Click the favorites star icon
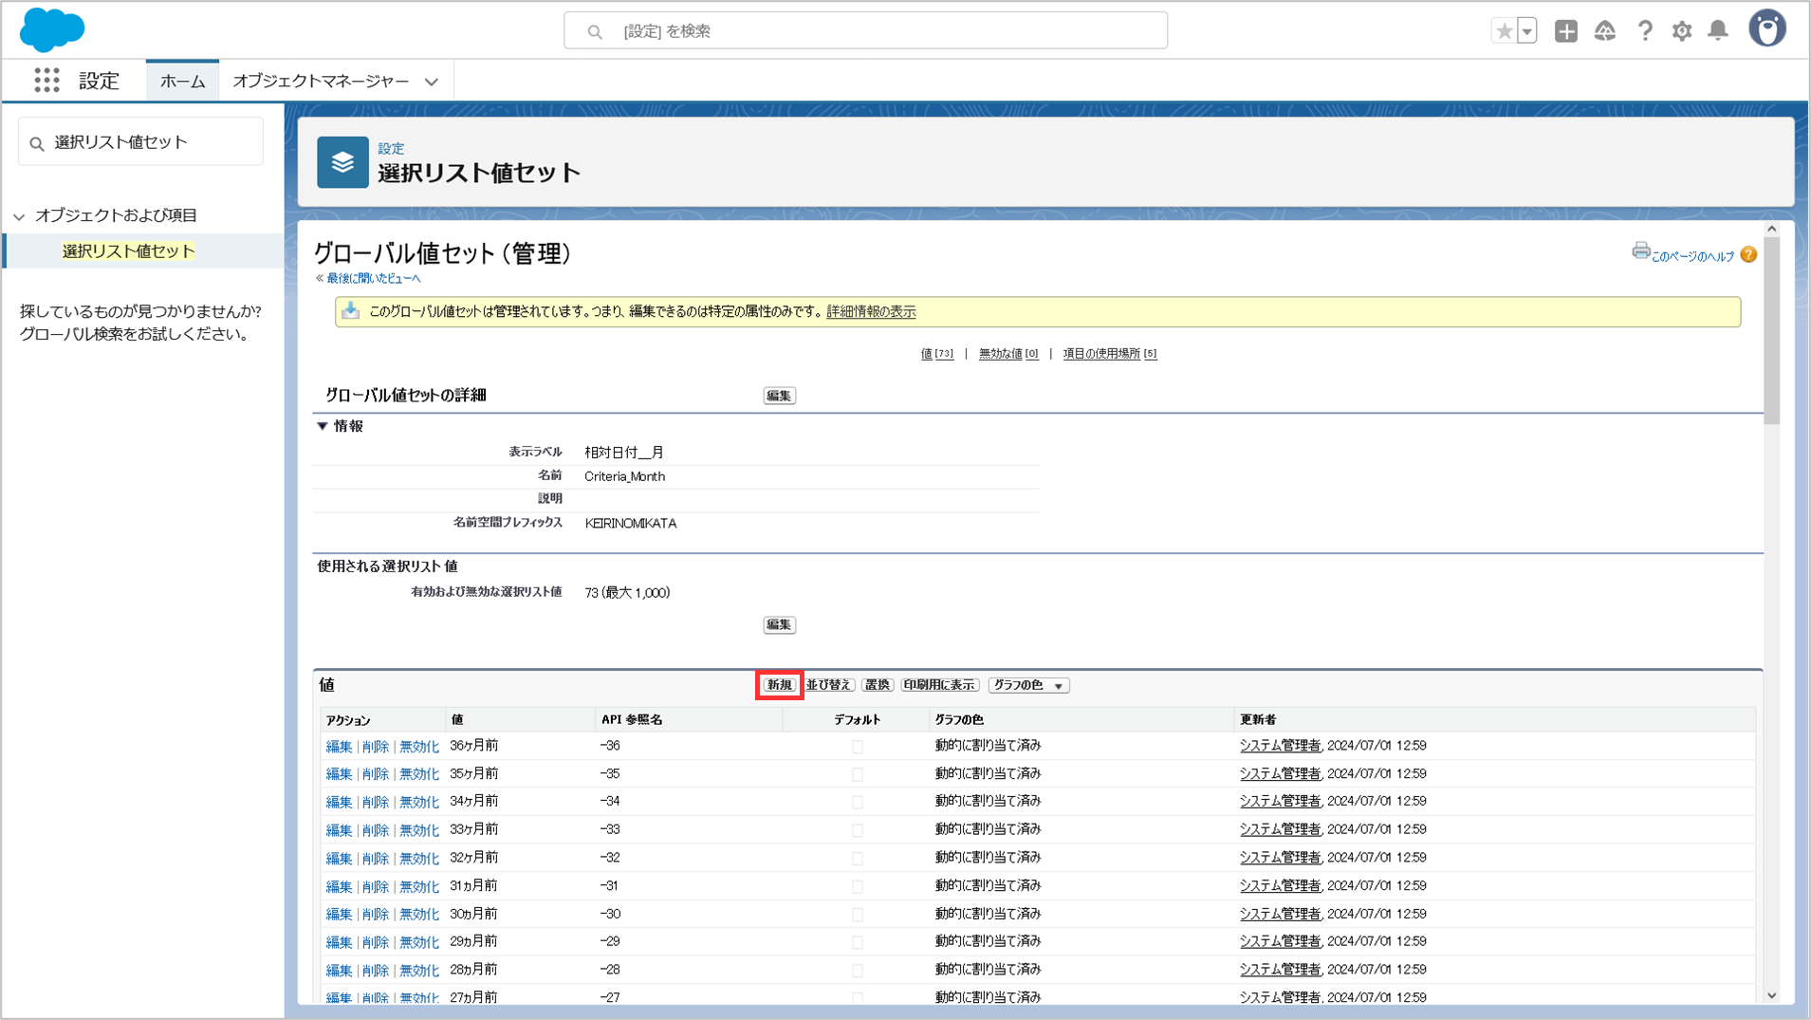 (1504, 31)
